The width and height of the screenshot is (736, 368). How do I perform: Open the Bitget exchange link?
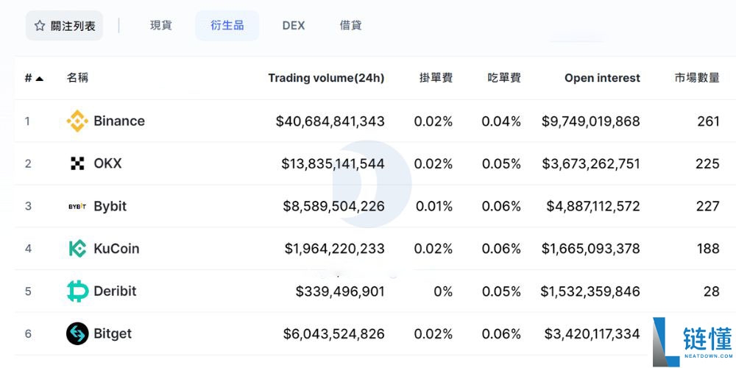tap(113, 333)
